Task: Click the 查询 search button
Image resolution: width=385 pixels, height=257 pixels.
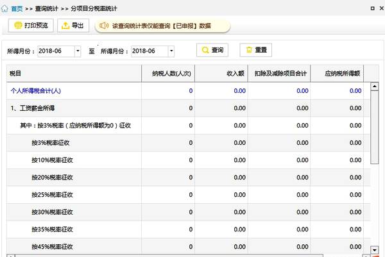Action: [x=212, y=50]
